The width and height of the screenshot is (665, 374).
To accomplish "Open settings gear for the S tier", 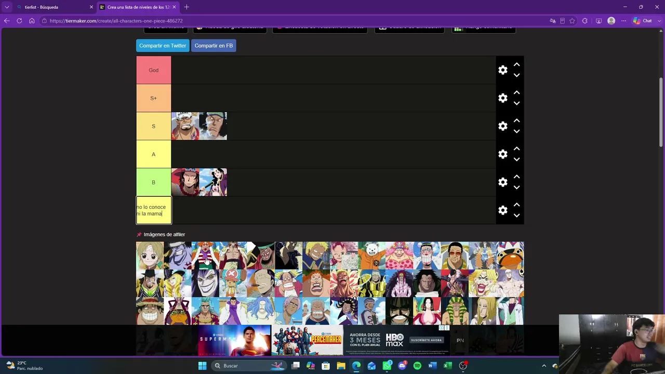I will coord(502,126).
